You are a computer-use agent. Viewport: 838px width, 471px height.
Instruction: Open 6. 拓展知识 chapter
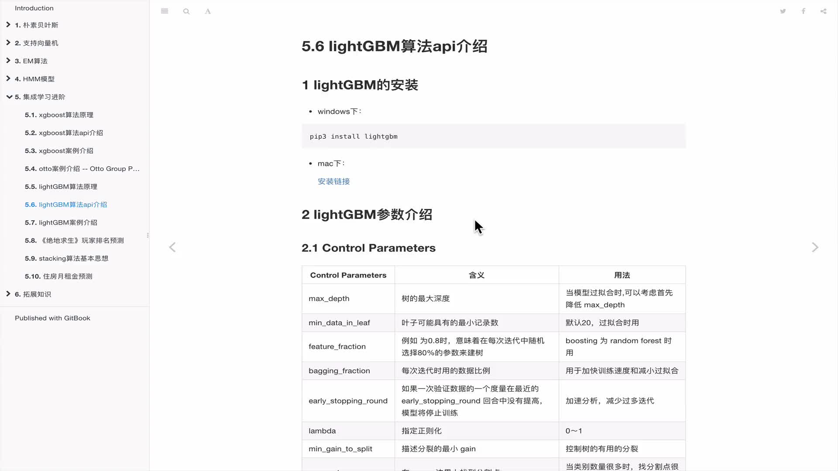33,294
